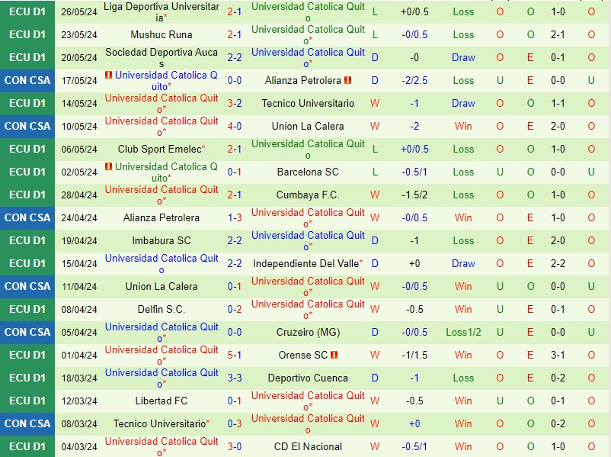Click the red card icon beside Orense SC
This screenshot has height=457, width=611.
tap(334, 355)
